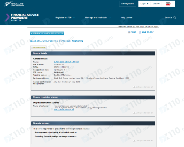Click the Financial services header bar
The height and width of the screenshot is (147, 184).
click(93, 123)
